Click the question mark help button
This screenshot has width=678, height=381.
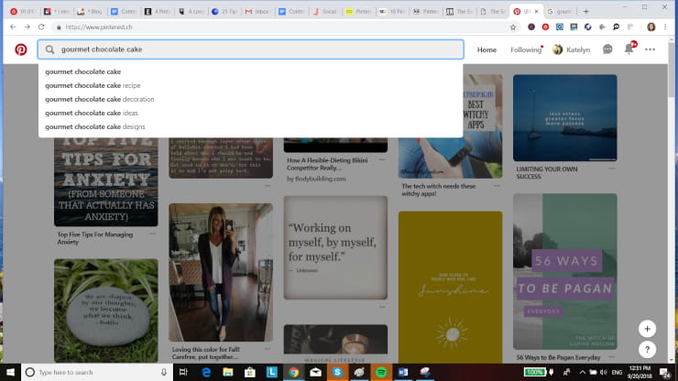click(647, 350)
